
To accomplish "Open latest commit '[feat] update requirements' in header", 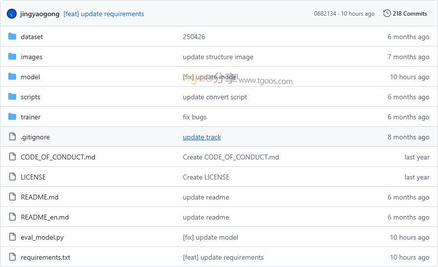I will point(104,14).
